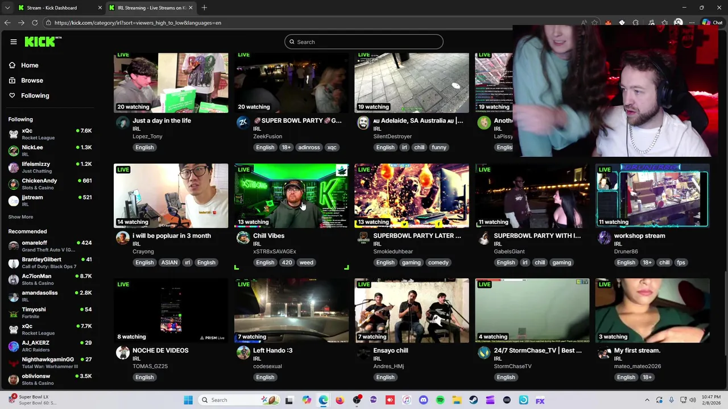Click codesexual channel avatar
The image size is (728, 409).
[x=243, y=352]
